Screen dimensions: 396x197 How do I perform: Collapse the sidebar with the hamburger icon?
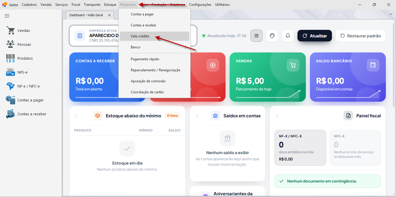[x=7, y=16]
